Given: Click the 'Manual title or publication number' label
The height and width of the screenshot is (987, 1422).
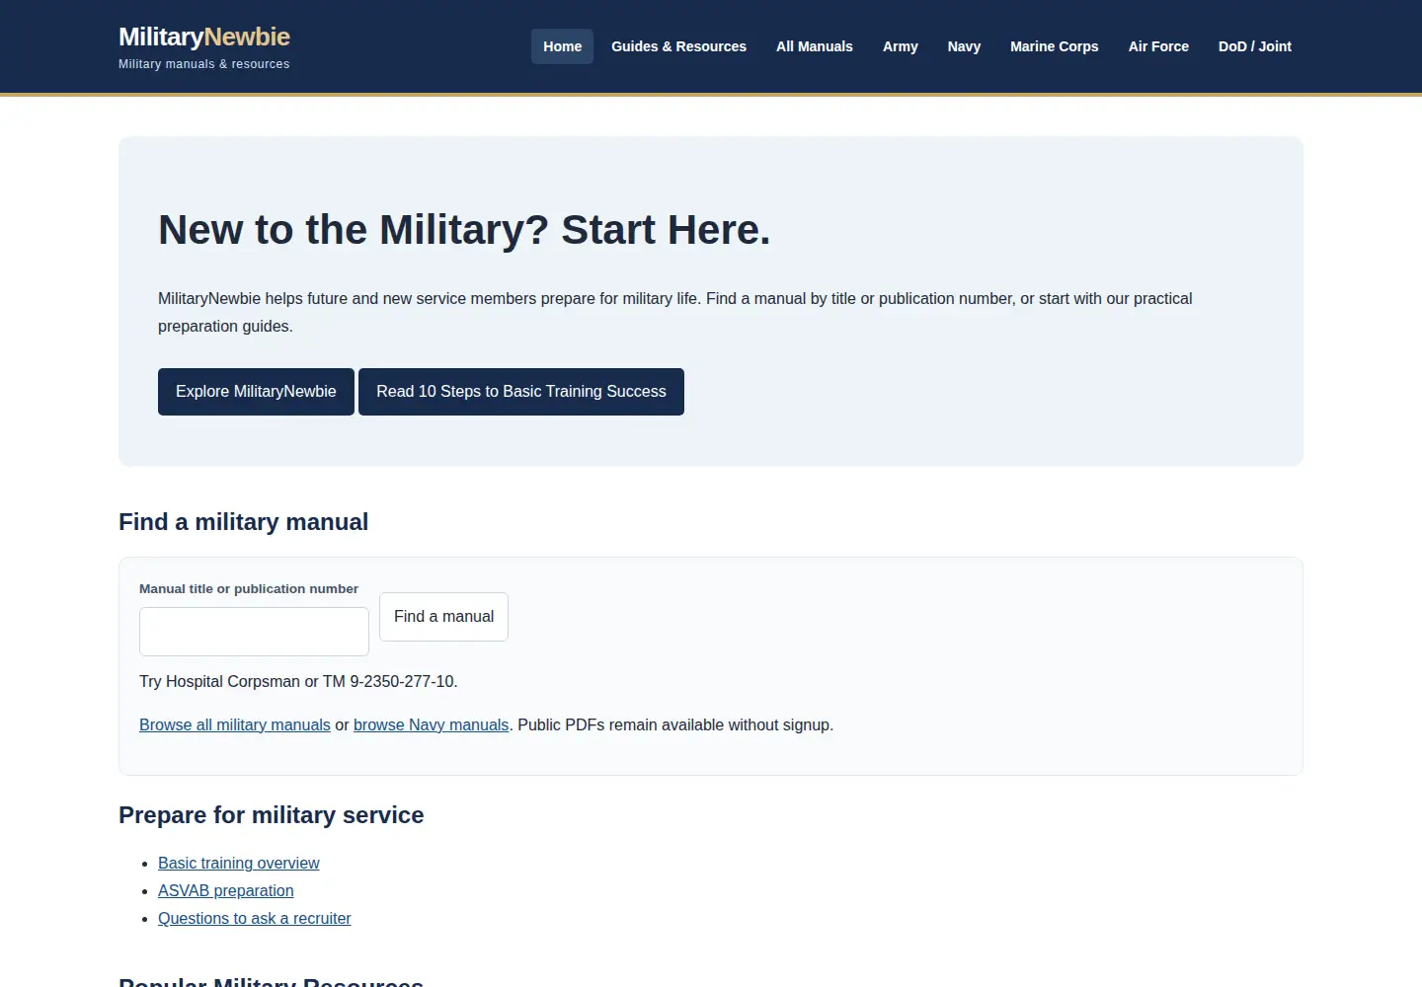Looking at the screenshot, I should click(249, 589).
